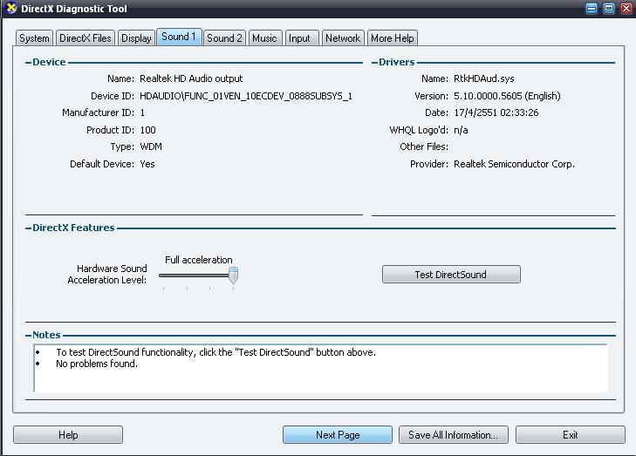Click the DirectX icon in the title bar
This screenshot has width=636, height=456.
pos(10,9)
